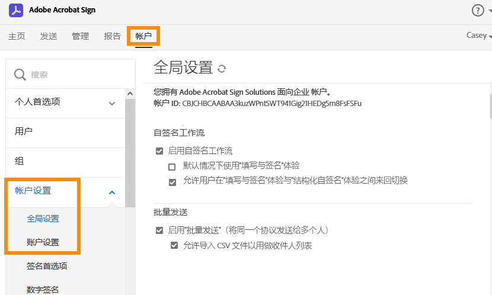Click the magnifier search icon in sidebar
Screen dimensions: 492x295
click(20, 75)
